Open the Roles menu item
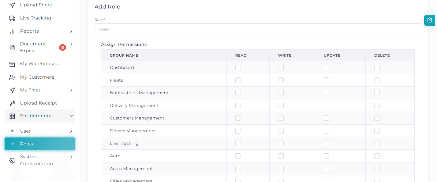Viewport: 437px width, 182px height. click(x=40, y=144)
